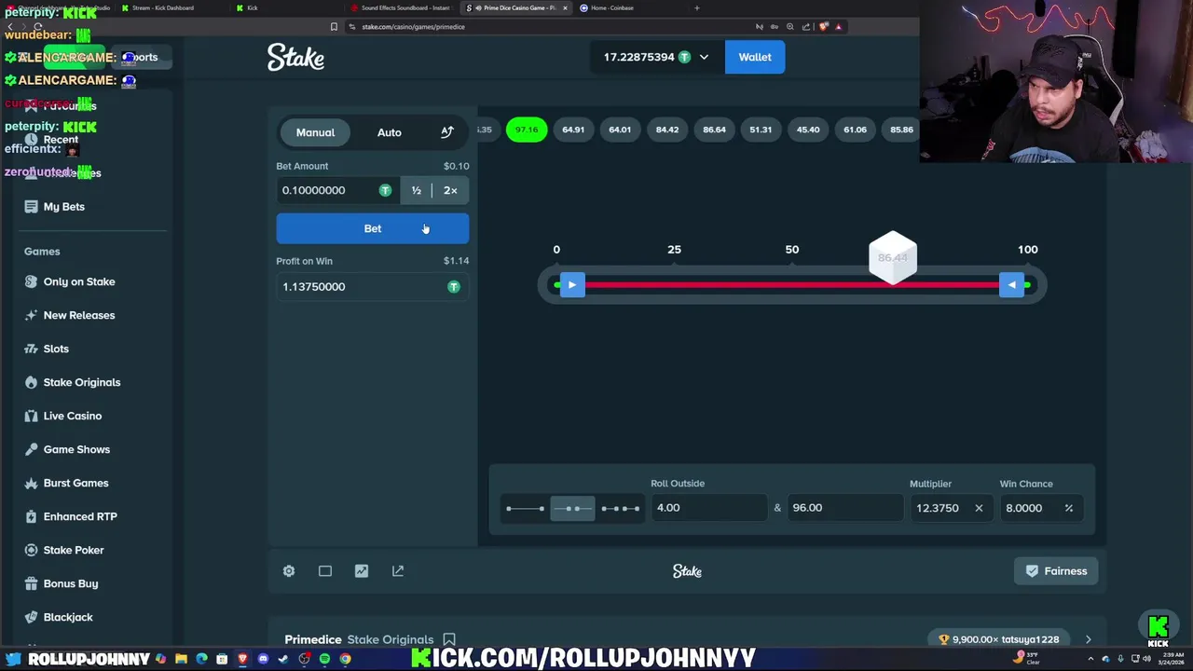
Task: Click the Stake Poker sidebar icon
Action: [31, 550]
